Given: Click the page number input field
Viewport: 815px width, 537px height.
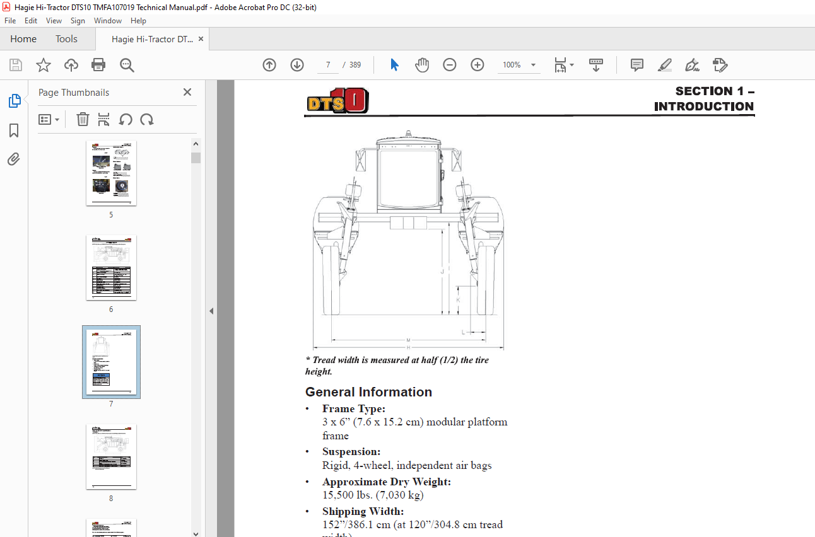Looking at the screenshot, I should coord(328,65).
